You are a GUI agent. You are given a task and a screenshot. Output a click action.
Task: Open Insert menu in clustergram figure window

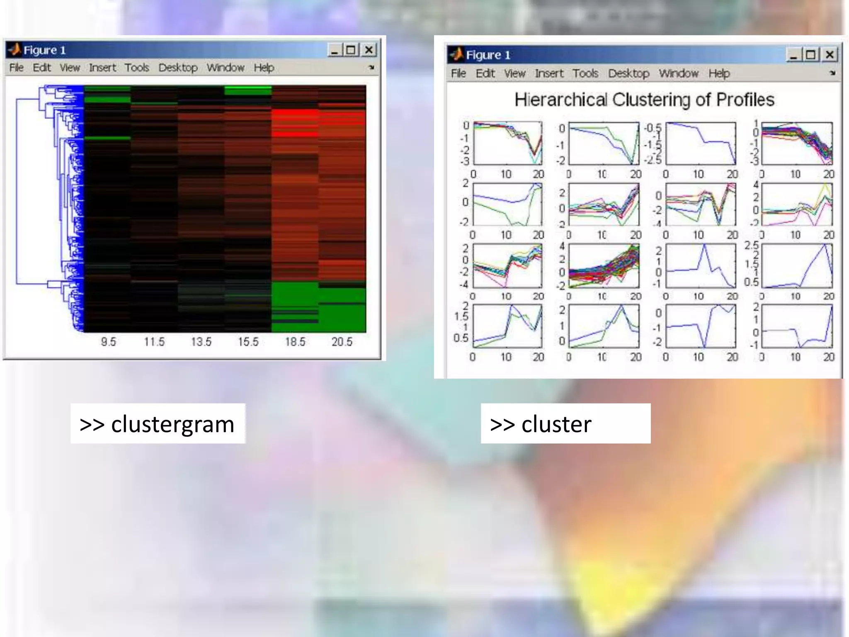tap(102, 68)
